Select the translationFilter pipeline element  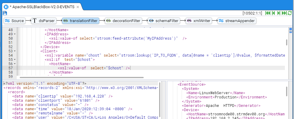80,21
